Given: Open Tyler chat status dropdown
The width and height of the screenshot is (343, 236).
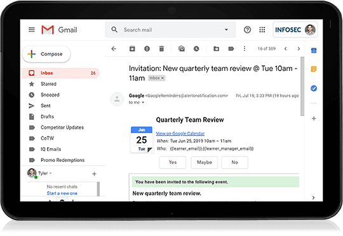Looking at the screenshot, I should coord(51,173).
